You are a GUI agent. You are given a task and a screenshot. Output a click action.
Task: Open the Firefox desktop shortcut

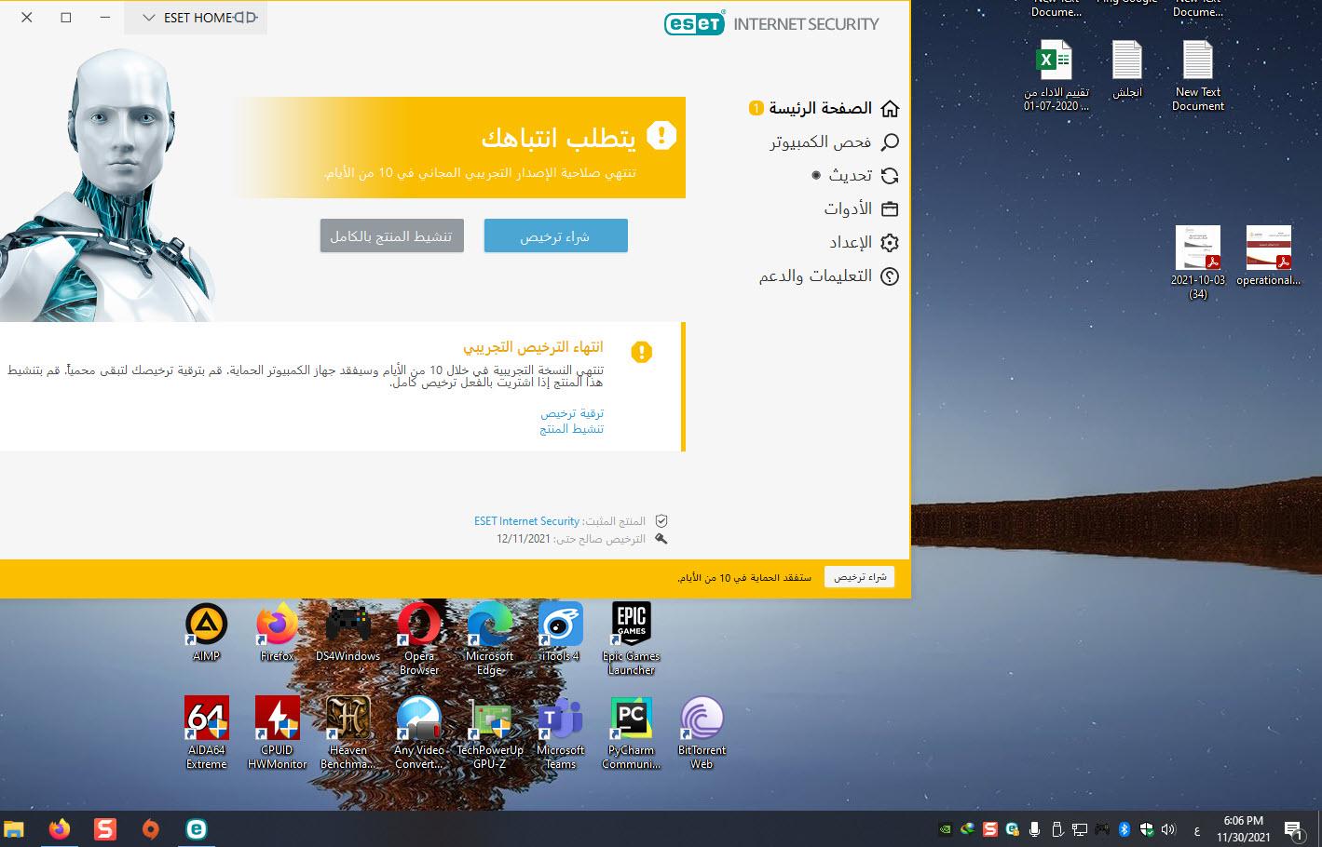tap(277, 633)
